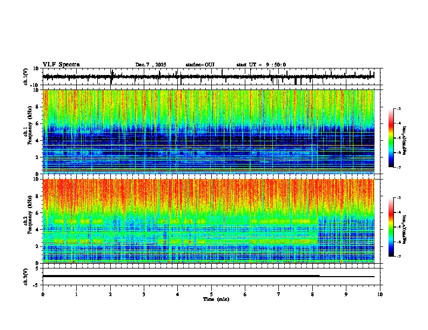
Task: Click the 'station=OUI' label
Action: tap(200, 65)
